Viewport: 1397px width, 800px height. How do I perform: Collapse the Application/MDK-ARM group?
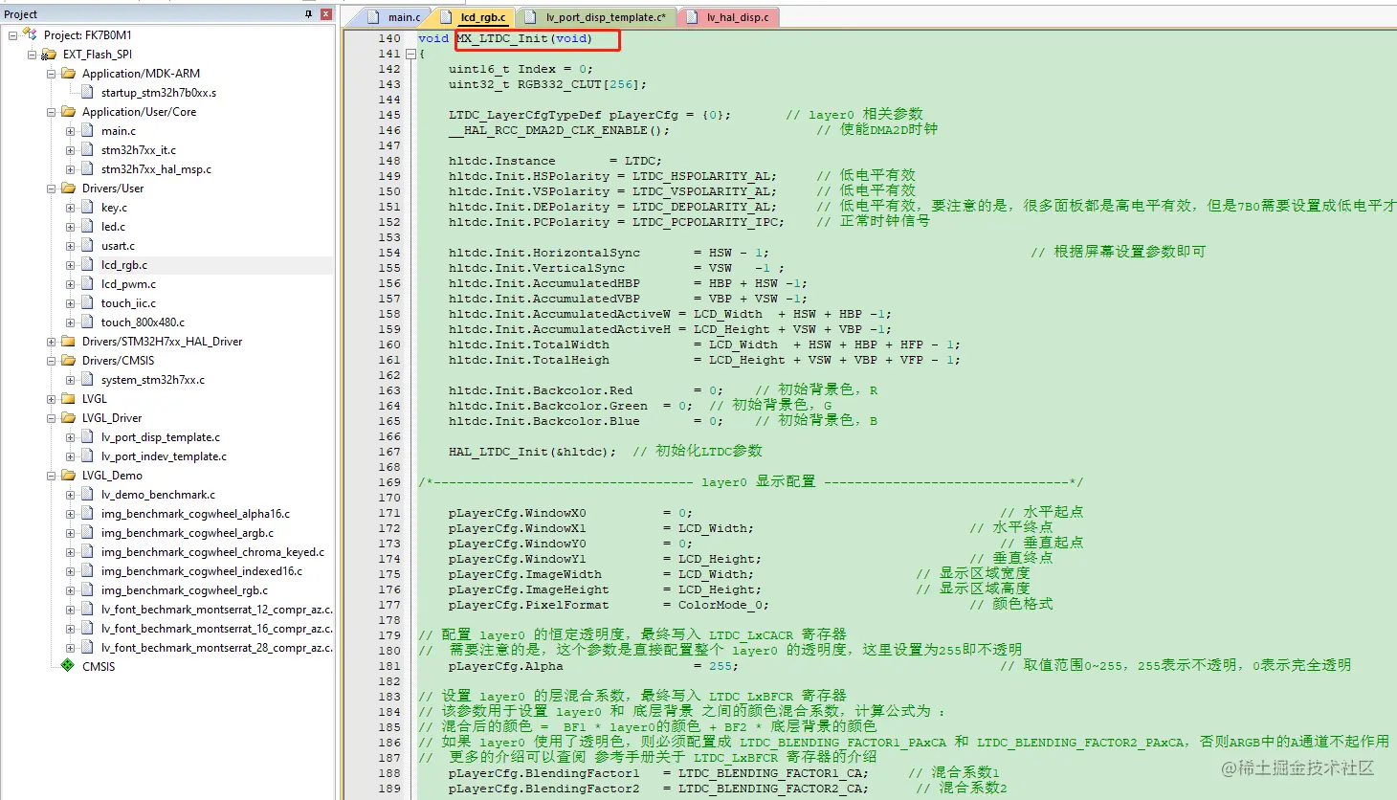[x=51, y=74]
